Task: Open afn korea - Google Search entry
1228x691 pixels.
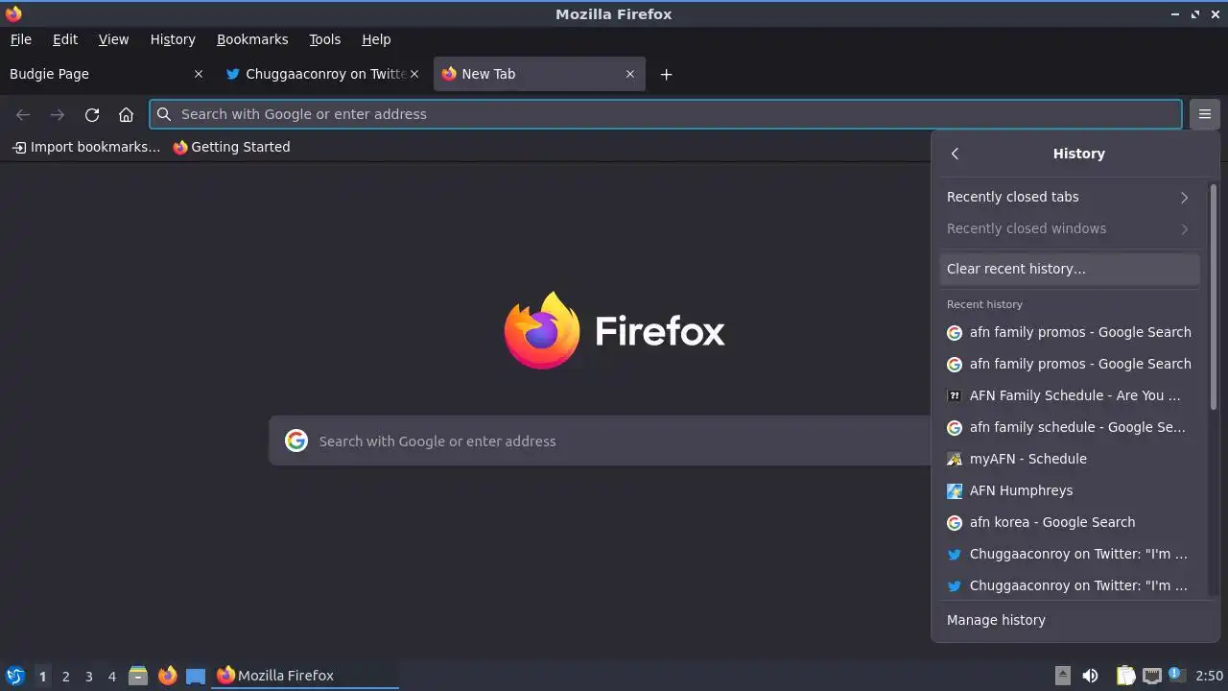Action: point(1070,522)
